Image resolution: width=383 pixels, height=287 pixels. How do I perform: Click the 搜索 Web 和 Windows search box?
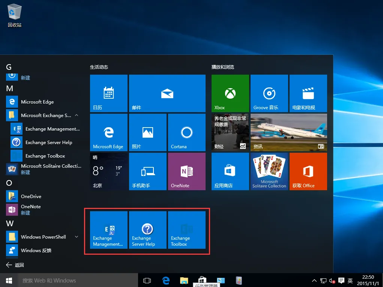pyautogui.click(x=78, y=280)
